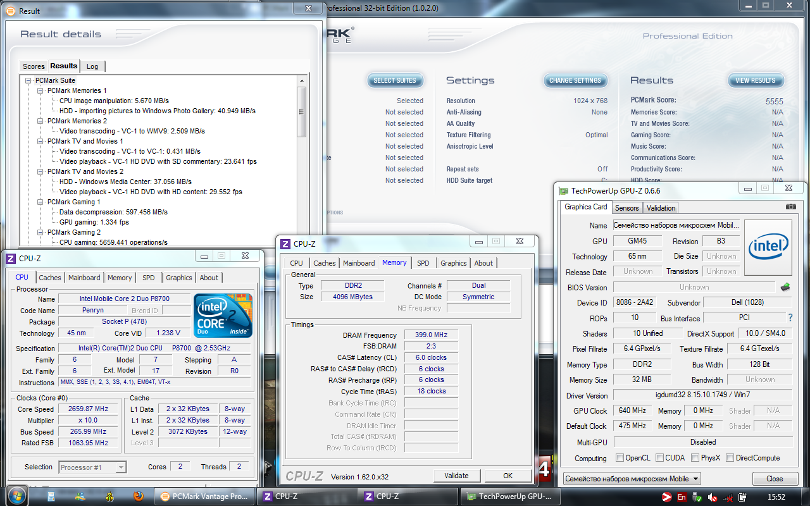Click the CPU-Z taskbar button beside TechPowerUp GPU-Z
Image resolution: width=810 pixels, height=506 pixels.
point(409,497)
